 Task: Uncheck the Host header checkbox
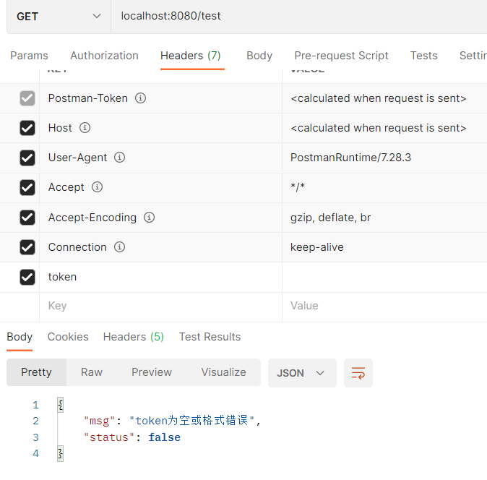[27, 128]
